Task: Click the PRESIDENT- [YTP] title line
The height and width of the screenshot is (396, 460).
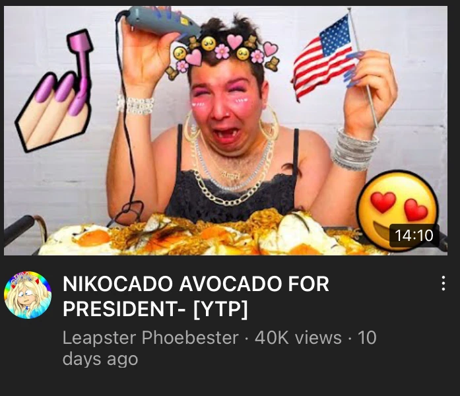Action: [156, 308]
